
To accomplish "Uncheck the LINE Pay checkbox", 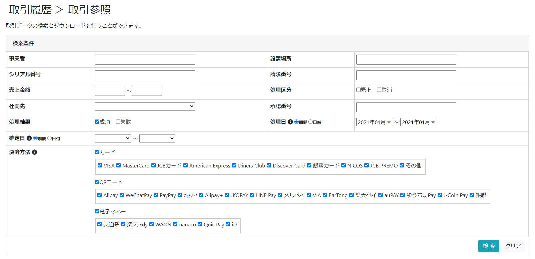I will [x=252, y=195].
